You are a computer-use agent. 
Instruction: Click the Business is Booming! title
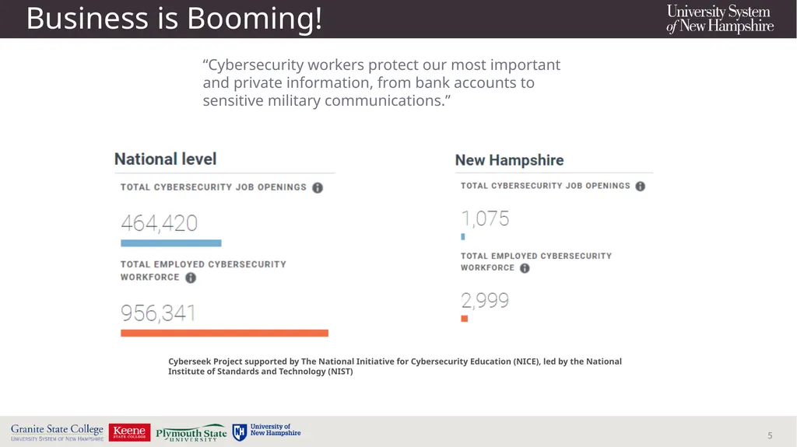[174, 19]
